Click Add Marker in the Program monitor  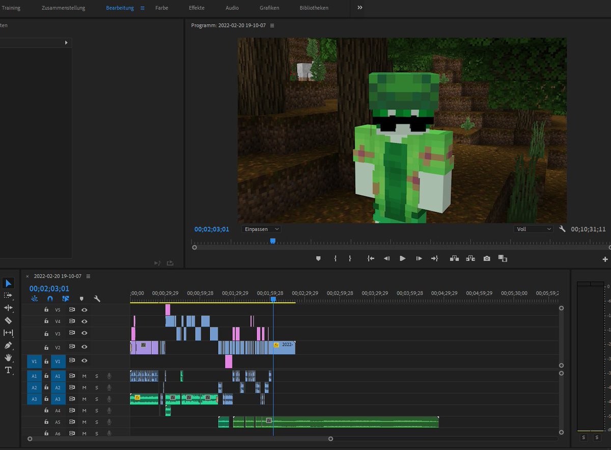point(318,258)
